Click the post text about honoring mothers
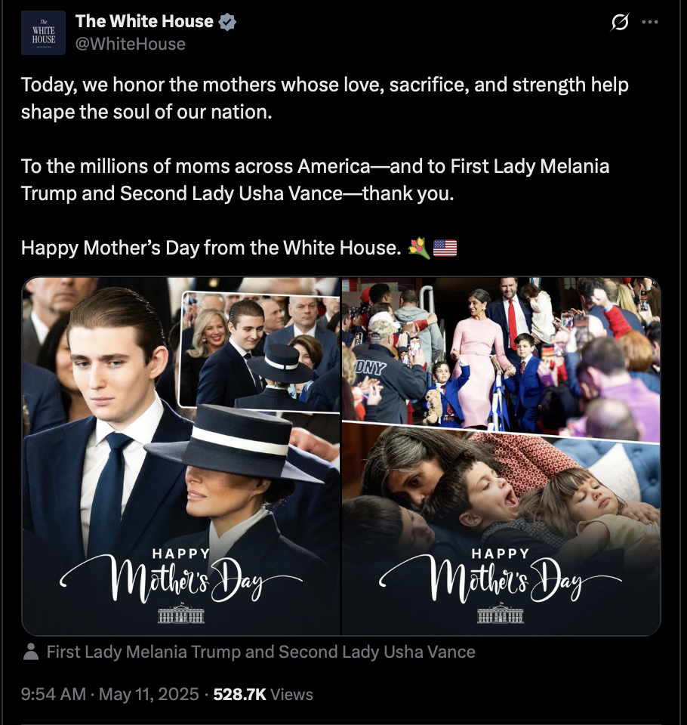The width and height of the screenshot is (687, 725). [x=325, y=98]
